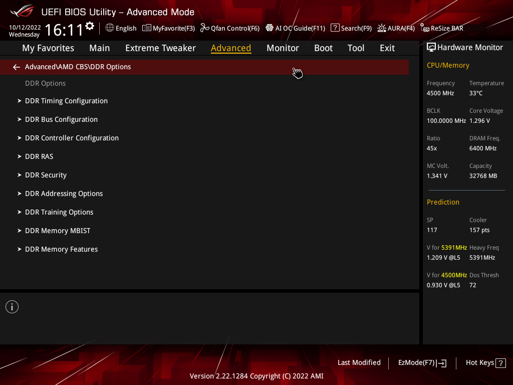The height and width of the screenshot is (385, 513).
Task: Click the 33°C temperature value
Action: pyautogui.click(x=476, y=93)
